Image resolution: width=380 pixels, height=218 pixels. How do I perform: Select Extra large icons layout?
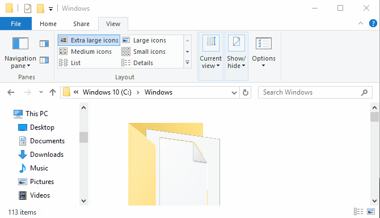click(x=89, y=40)
